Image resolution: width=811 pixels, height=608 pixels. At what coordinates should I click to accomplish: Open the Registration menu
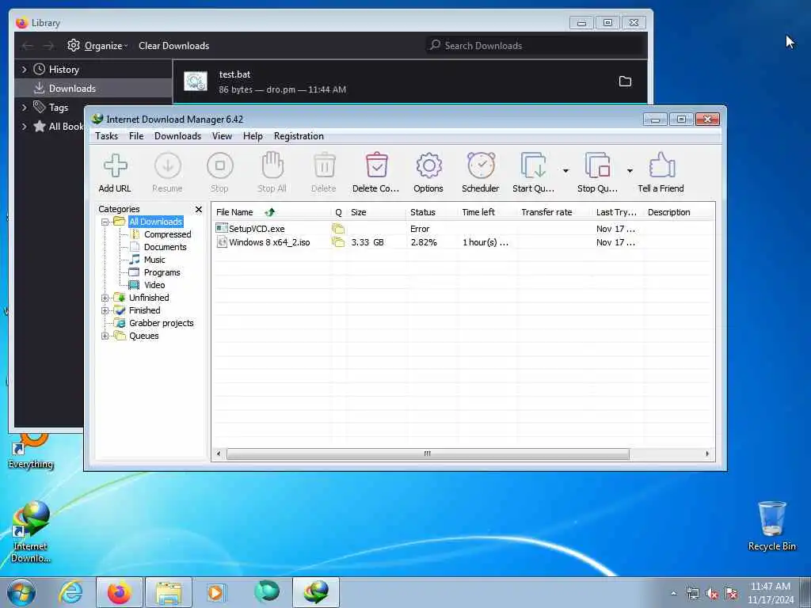(x=299, y=136)
